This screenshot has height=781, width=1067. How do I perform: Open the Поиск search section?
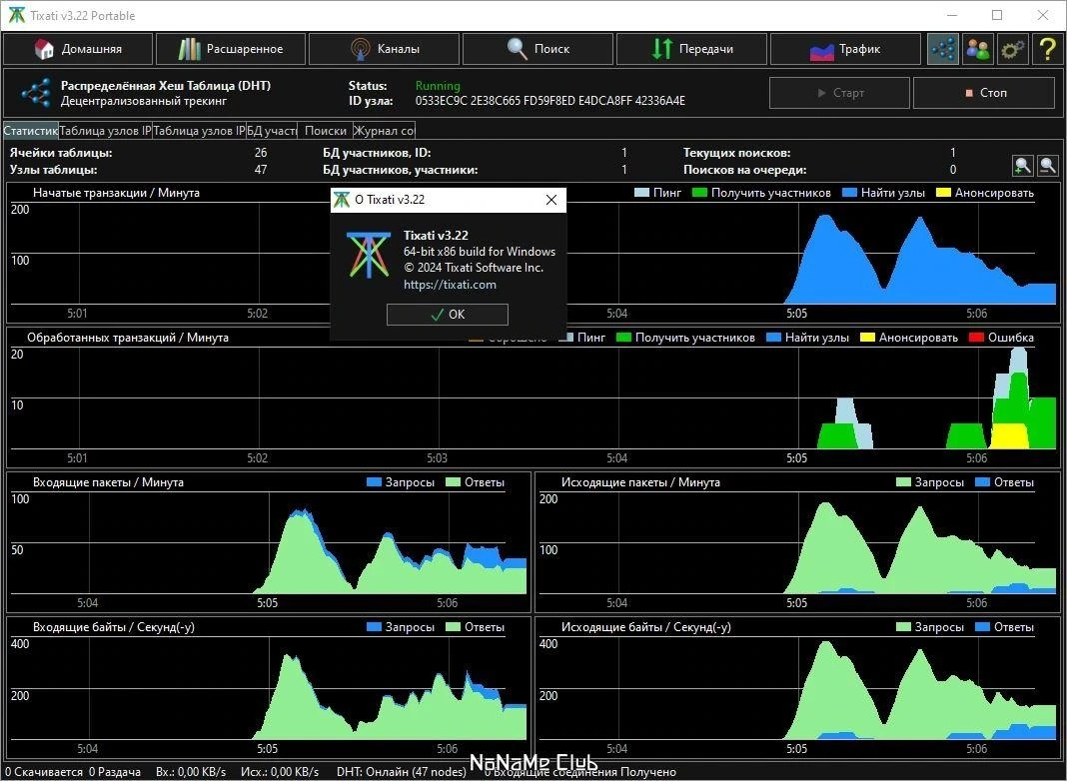[537, 49]
